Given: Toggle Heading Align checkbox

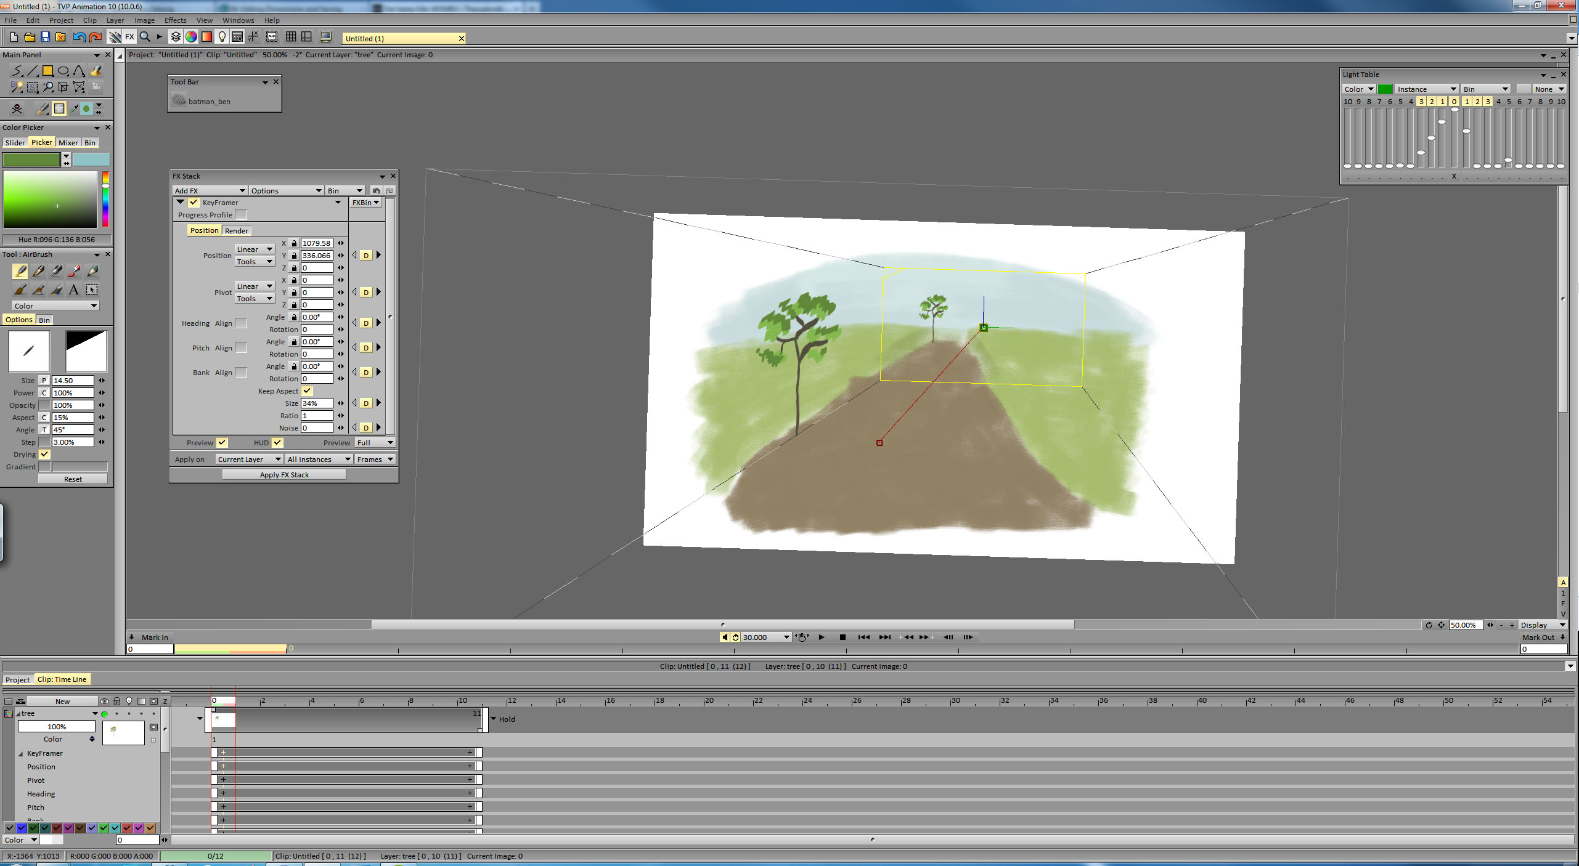Looking at the screenshot, I should (x=241, y=323).
